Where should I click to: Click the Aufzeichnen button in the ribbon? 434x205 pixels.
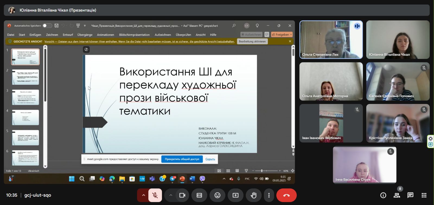click(x=251, y=34)
